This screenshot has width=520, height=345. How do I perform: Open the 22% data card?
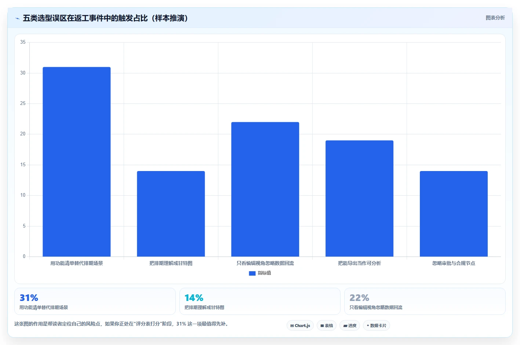(x=425, y=301)
